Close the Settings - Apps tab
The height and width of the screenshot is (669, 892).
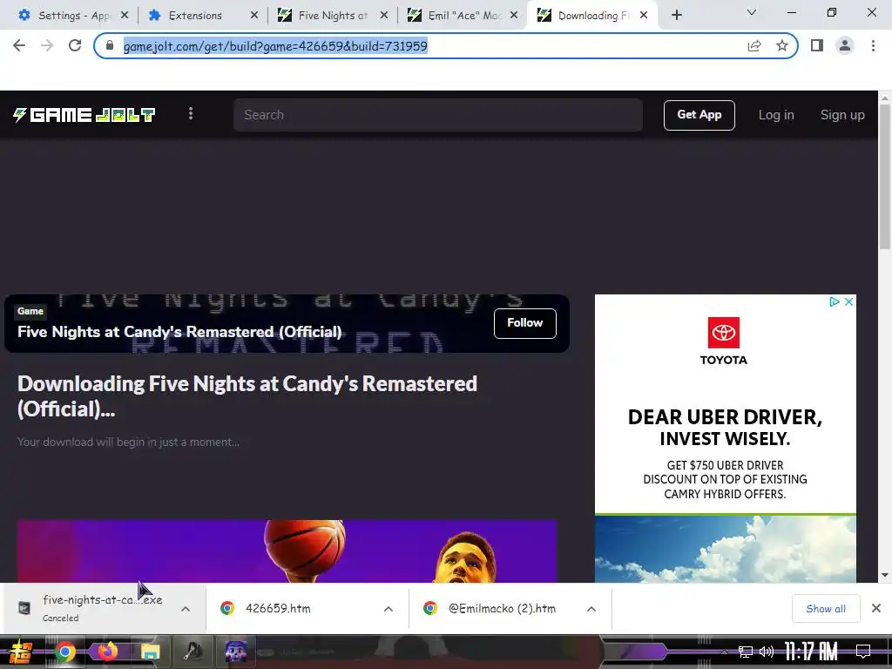(x=125, y=16)
